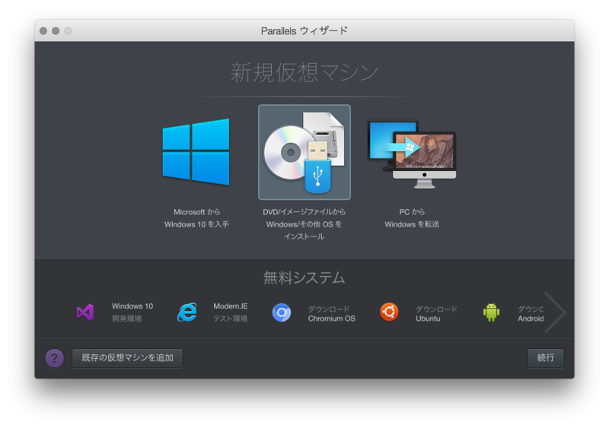The width and height of the screenshot is (609, 428).
Task: Show more free systems with right arrow
Action: coord(555,312)
